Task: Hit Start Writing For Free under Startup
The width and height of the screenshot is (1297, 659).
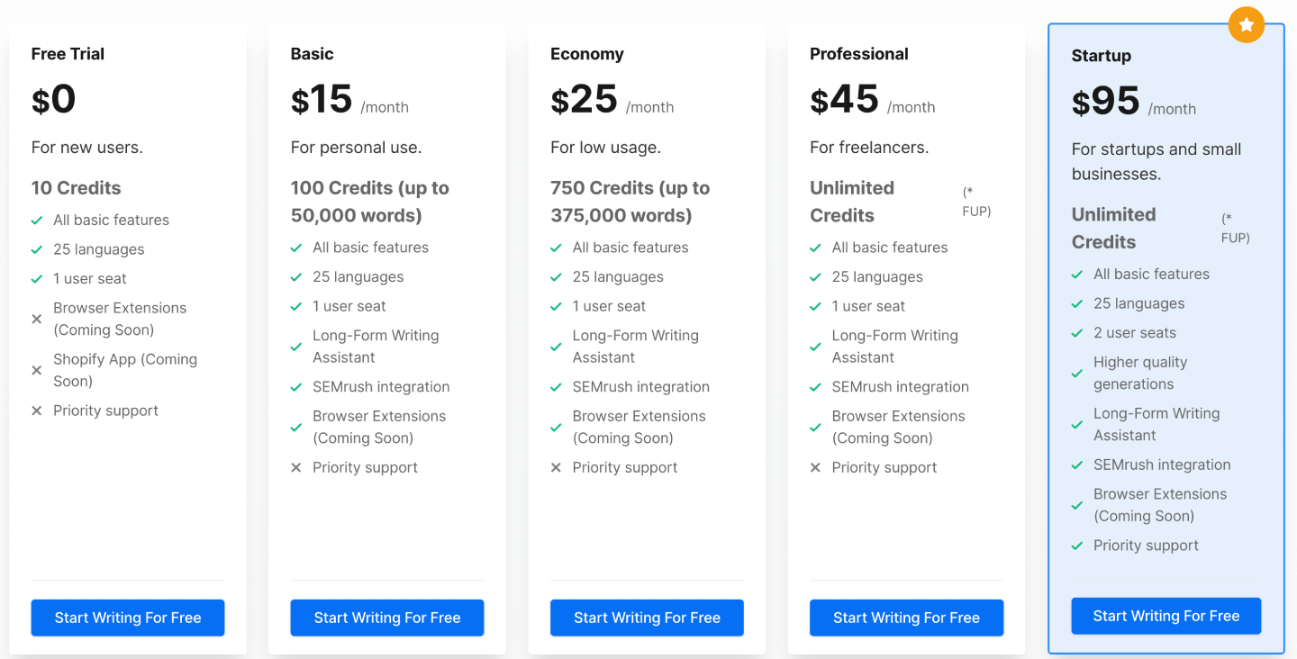Action: [1165, 616]
